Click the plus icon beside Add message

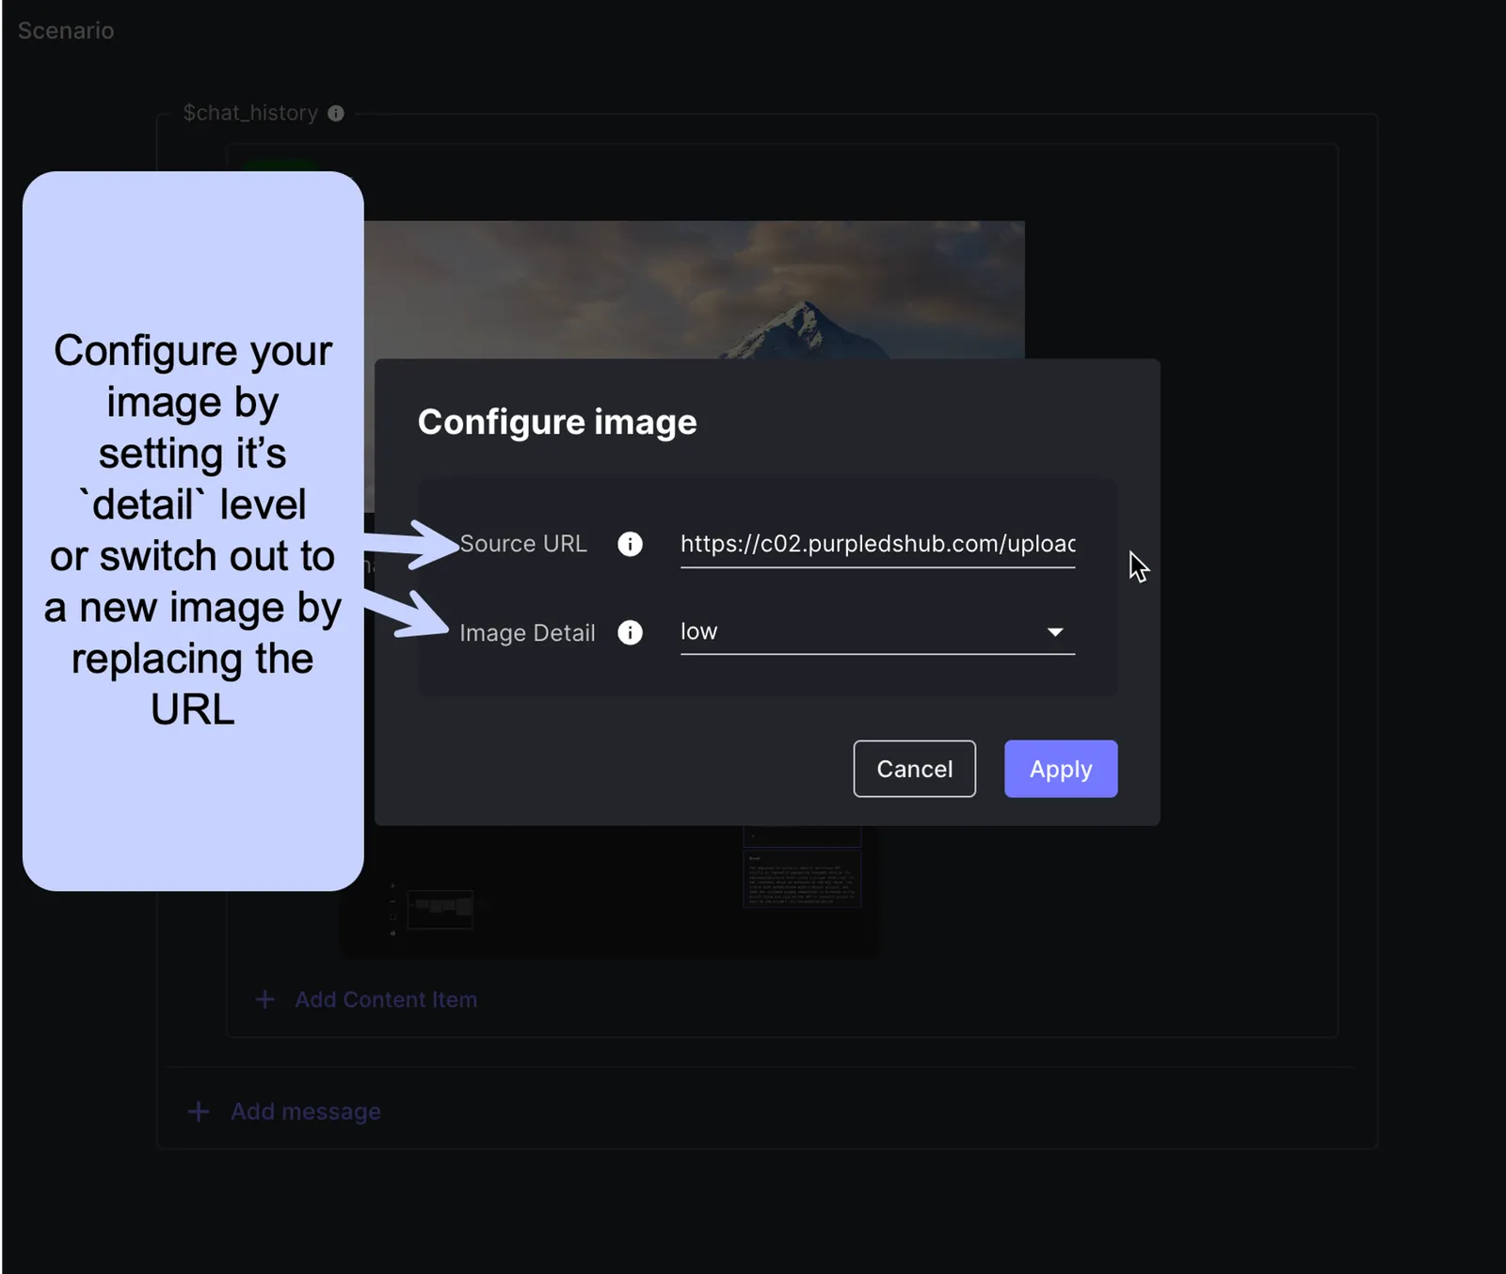[199, 1111]
